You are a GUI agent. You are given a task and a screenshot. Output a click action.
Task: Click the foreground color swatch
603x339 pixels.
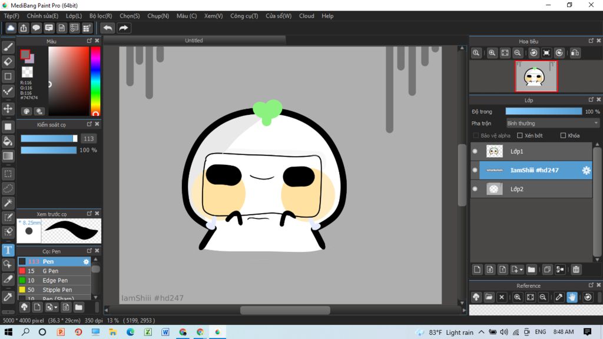(x=25, y=55)
